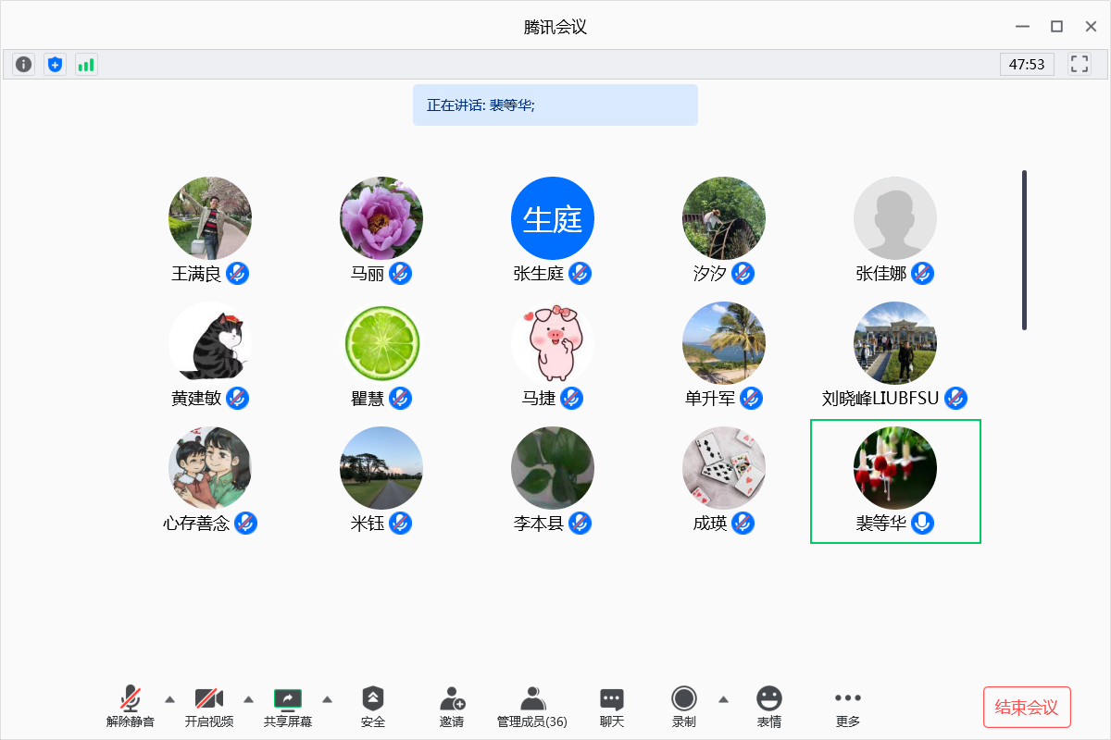This screenshot has height=740, width=1111.
Task: Check the green network signal icon
Action: coord(86,64)
